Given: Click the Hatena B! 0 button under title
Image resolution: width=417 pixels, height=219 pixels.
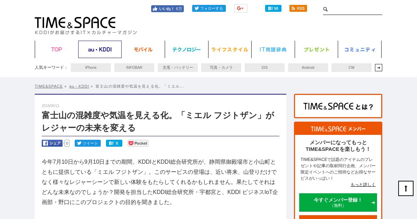Looking at the screenshot, I should (114, 143).
